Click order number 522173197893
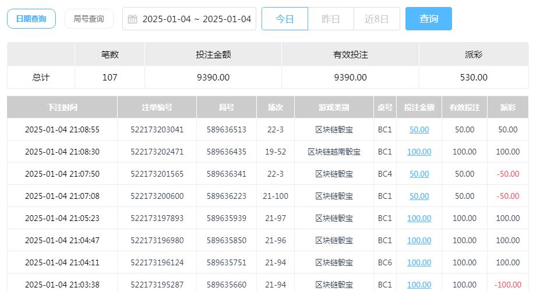 click(x=157, y=218)
